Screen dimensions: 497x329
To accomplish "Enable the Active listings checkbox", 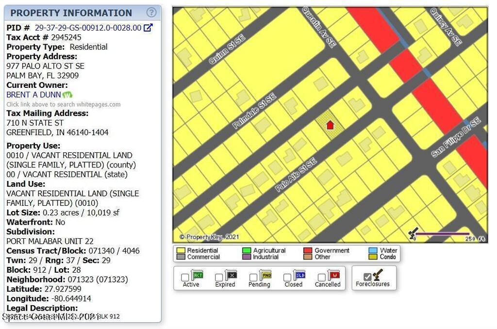I will [x=185, y=278].
